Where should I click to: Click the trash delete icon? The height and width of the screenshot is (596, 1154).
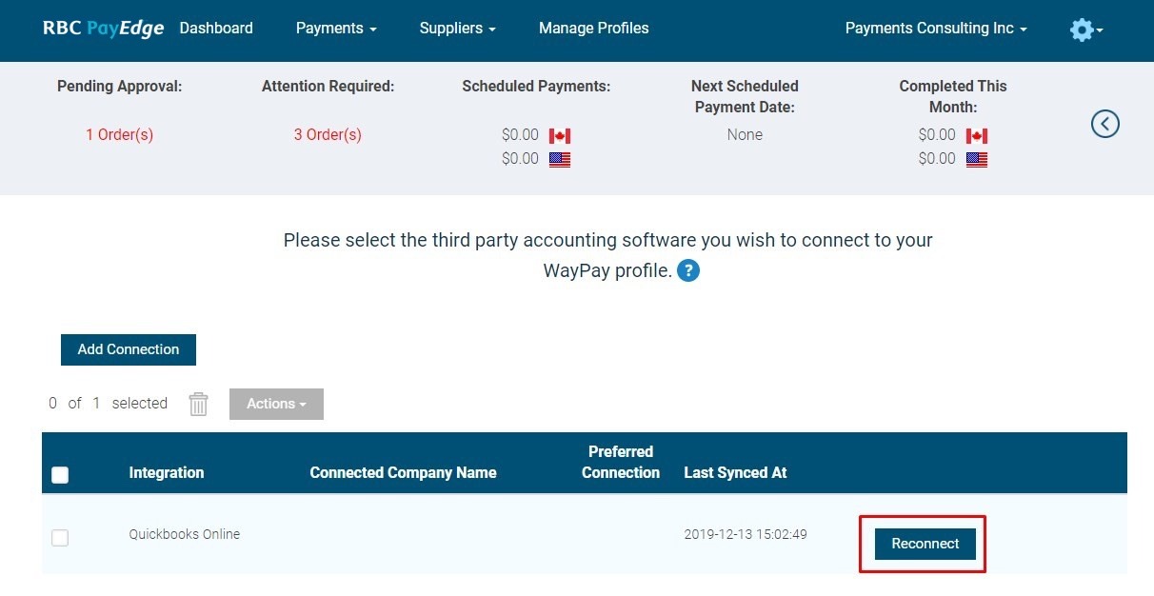click(x=198, y=404)
